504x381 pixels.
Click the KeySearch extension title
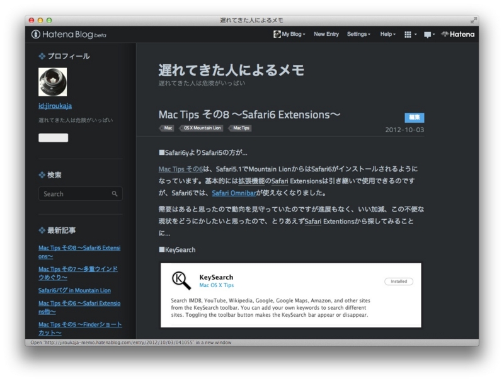216,277
